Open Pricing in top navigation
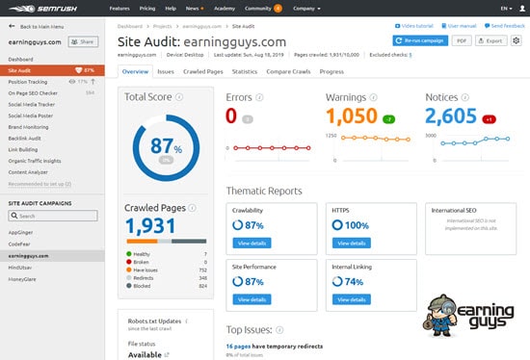The image size is (530, 360). [x=147, y=9]
